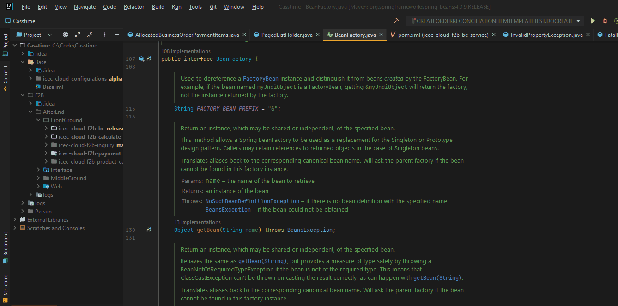This screenshot has width=618, height=306.
Task: Click the implementations gutter icon at line 107
Action: 141,59
